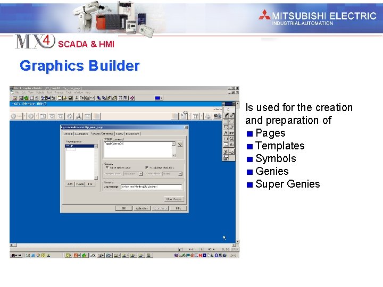
Task: Click the Abbrechen button in dialog
Action: click(x=142, y=208)
